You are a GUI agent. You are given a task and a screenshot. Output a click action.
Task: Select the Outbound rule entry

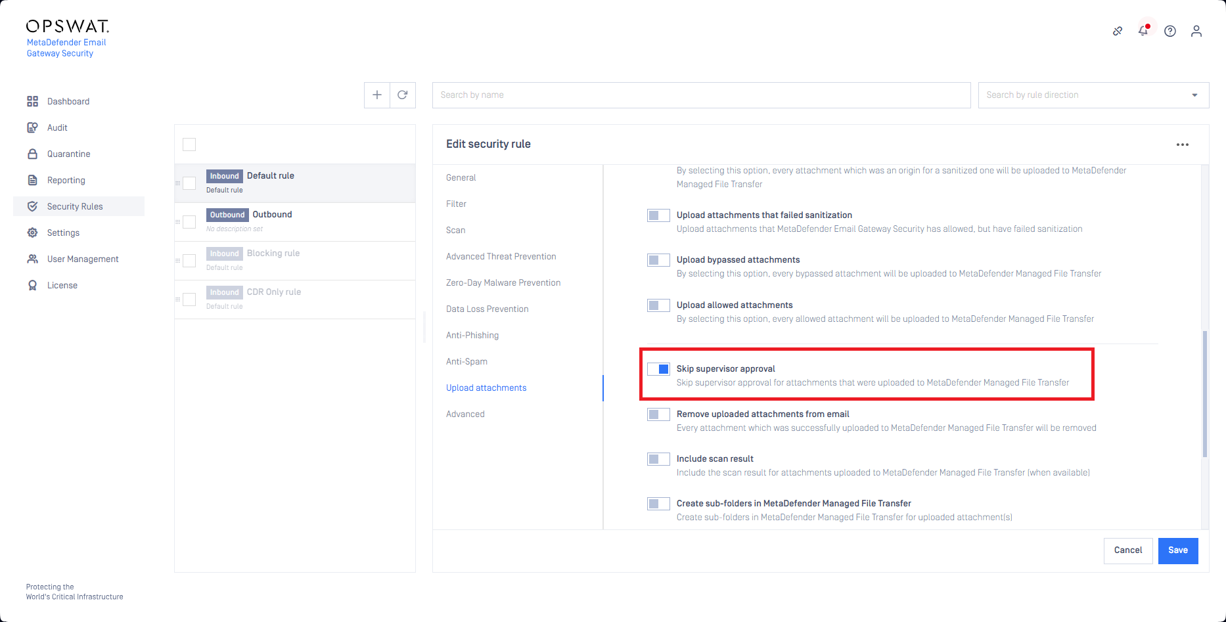point(295,222)
